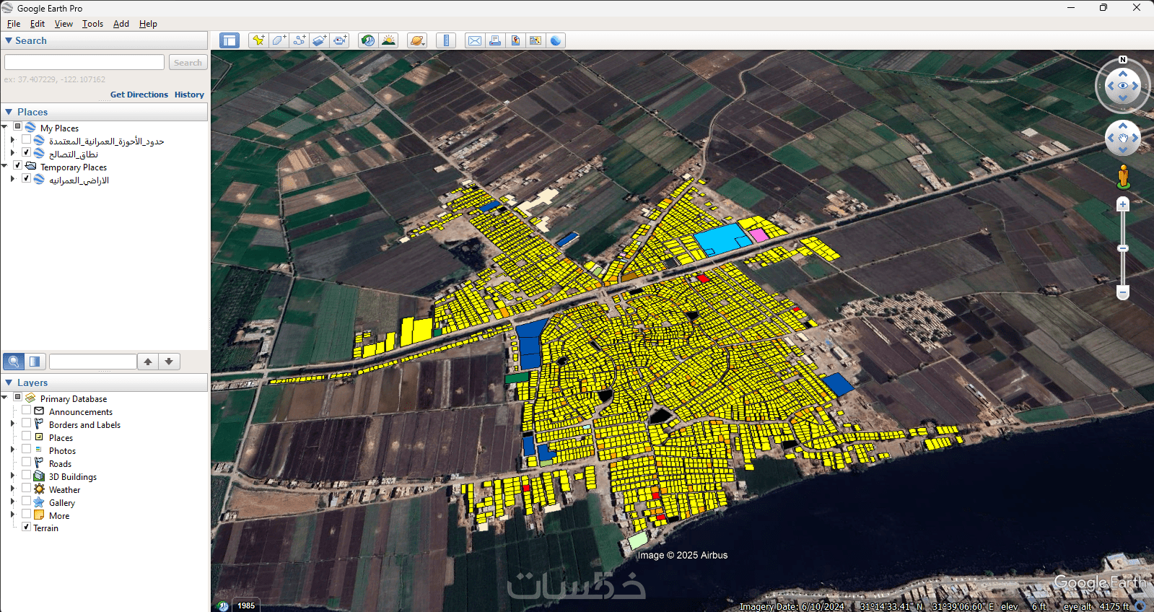This screenshot has height=612, width=1154.
Task: Select the Add Path tool
Action: pyautogui.click(x=299, y=40)
